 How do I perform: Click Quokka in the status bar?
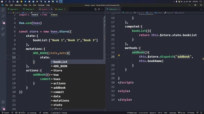tap(46, 113)
